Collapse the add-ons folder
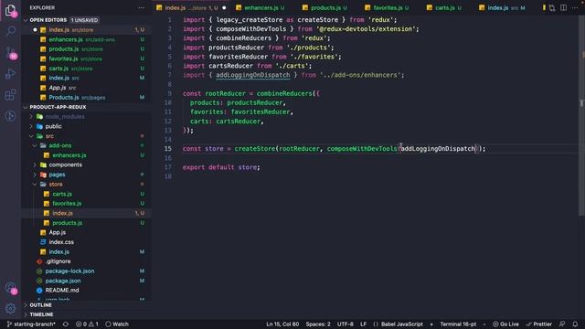The height and width of the screenshot is (329, 585). (35, 145)
